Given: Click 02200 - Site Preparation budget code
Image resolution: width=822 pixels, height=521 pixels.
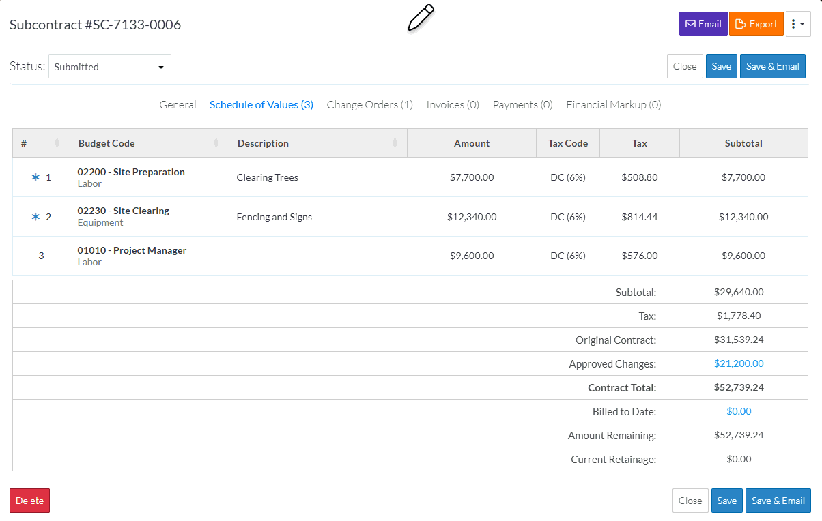Looking at the screenshot, I should coord(131,172).
